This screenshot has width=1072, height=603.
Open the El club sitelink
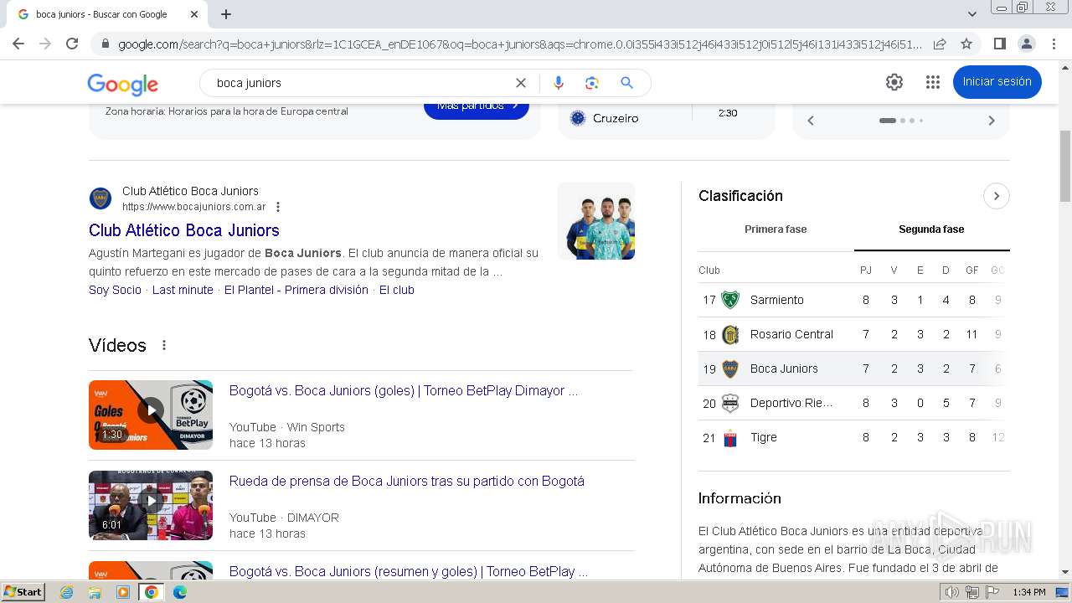[397, 290]
